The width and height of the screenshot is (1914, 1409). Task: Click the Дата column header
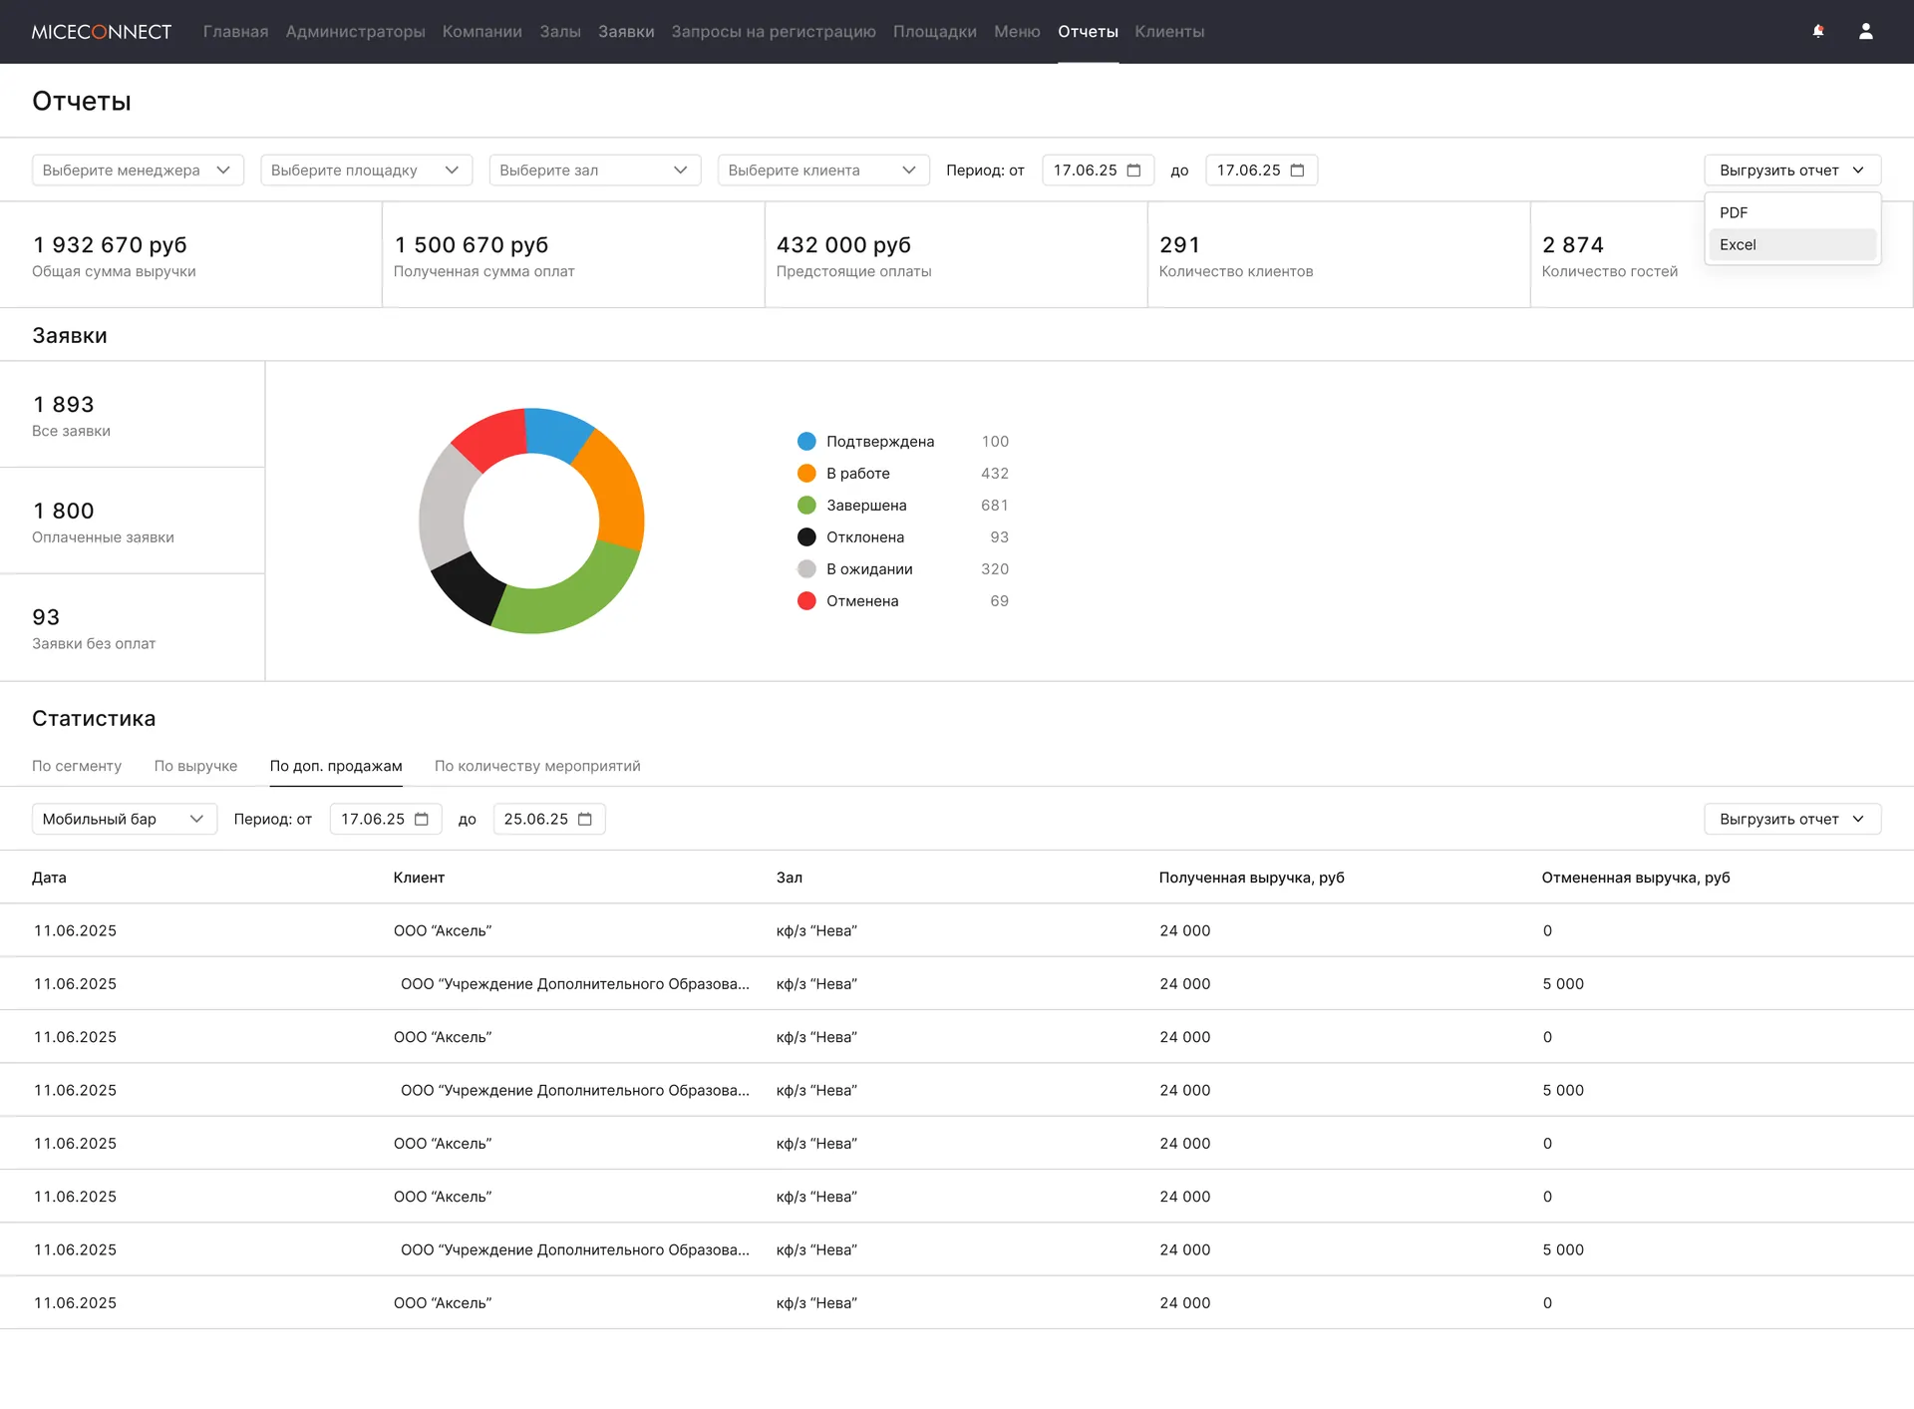pyautogui.click(x=49, y=878)
